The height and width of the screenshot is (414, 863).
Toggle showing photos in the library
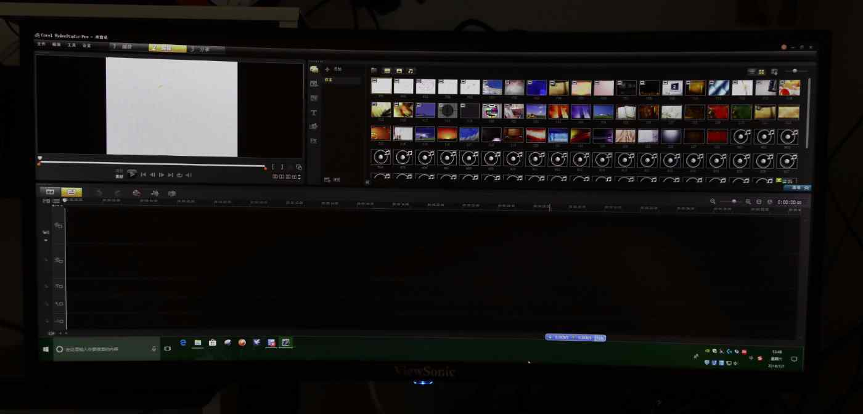click(399, 71)
